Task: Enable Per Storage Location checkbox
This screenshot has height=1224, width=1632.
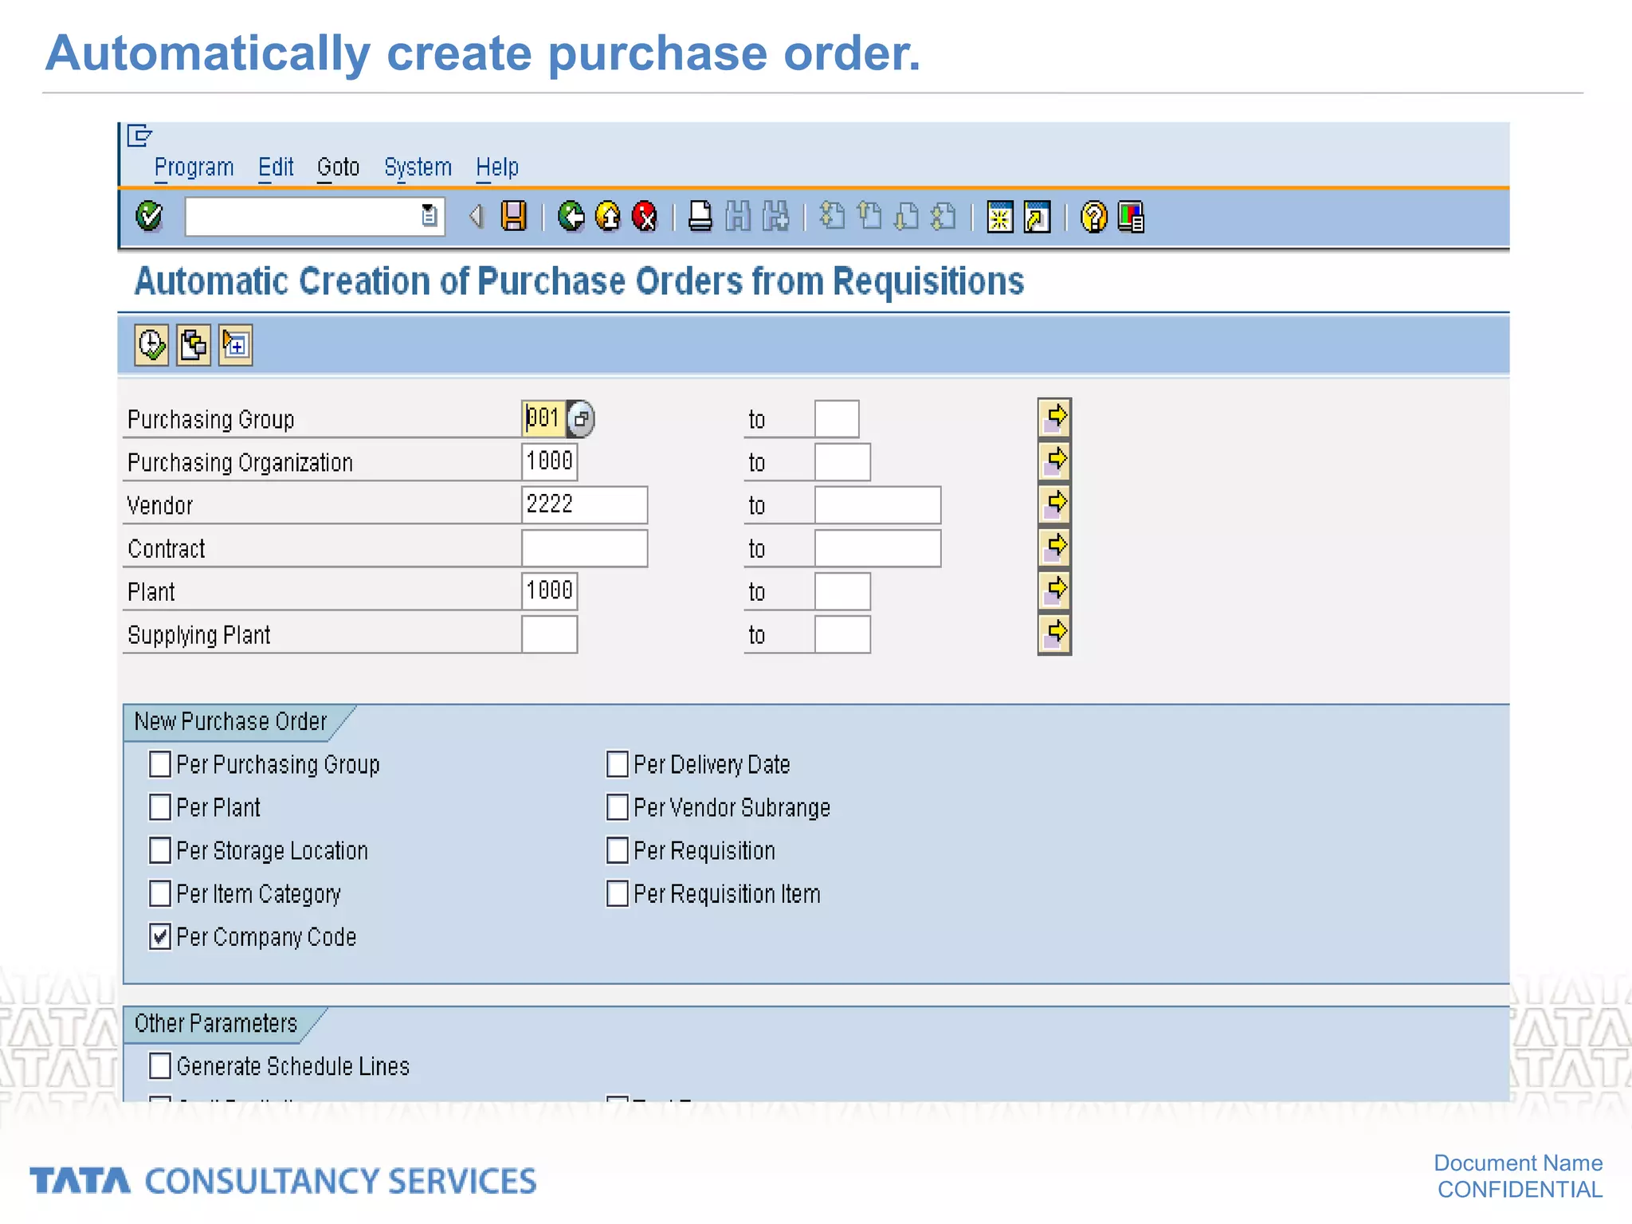Action: [160, 850]
